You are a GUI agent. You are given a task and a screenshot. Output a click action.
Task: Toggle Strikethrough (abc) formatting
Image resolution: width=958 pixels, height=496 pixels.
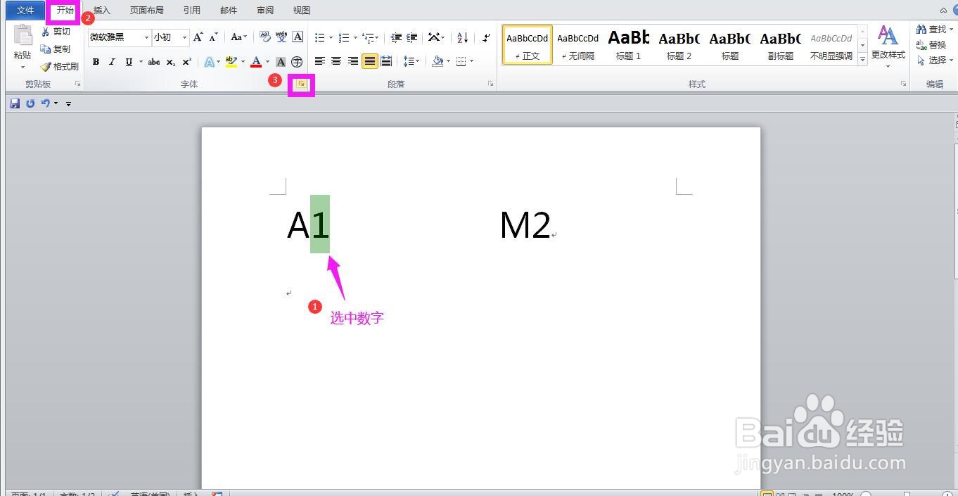[154, 62]
